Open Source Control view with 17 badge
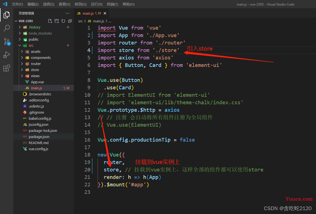Viewport: 316px width, 214px height. [7, 42]
